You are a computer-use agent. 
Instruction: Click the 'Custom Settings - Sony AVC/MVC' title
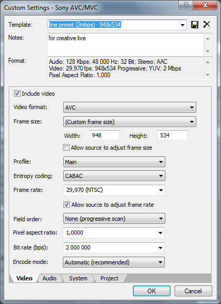click(x=51, y=8)
